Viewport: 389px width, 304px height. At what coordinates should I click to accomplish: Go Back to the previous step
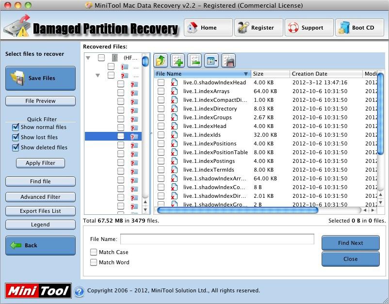[x=40, y=245]
